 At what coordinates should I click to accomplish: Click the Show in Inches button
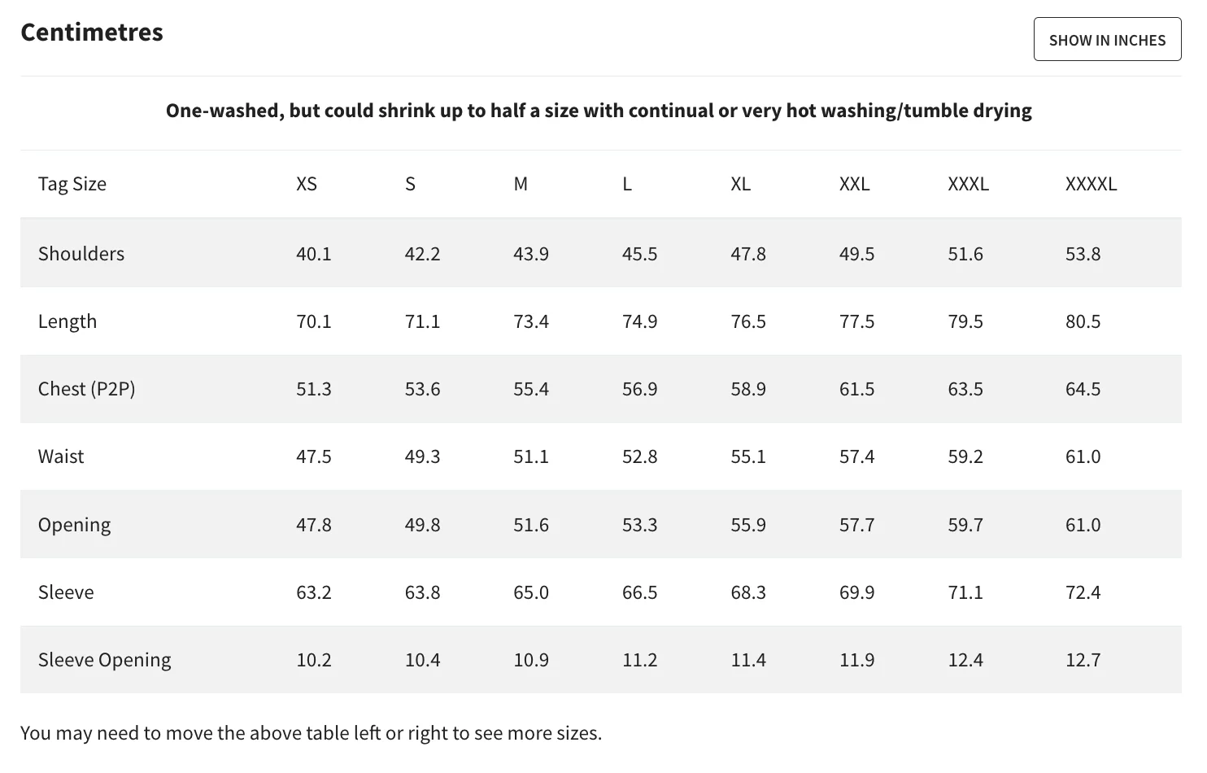click(x=1106, y=40)
